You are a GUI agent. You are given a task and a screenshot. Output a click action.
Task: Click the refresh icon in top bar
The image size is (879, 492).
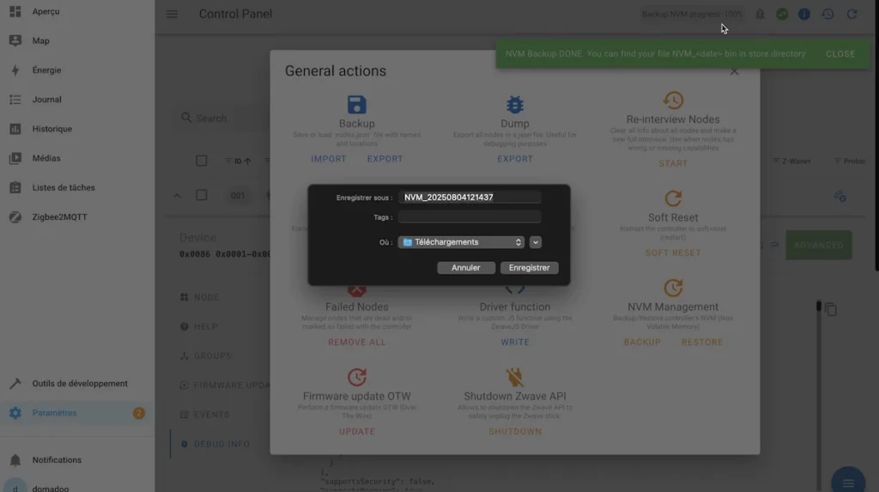click(x=852, y=14)
